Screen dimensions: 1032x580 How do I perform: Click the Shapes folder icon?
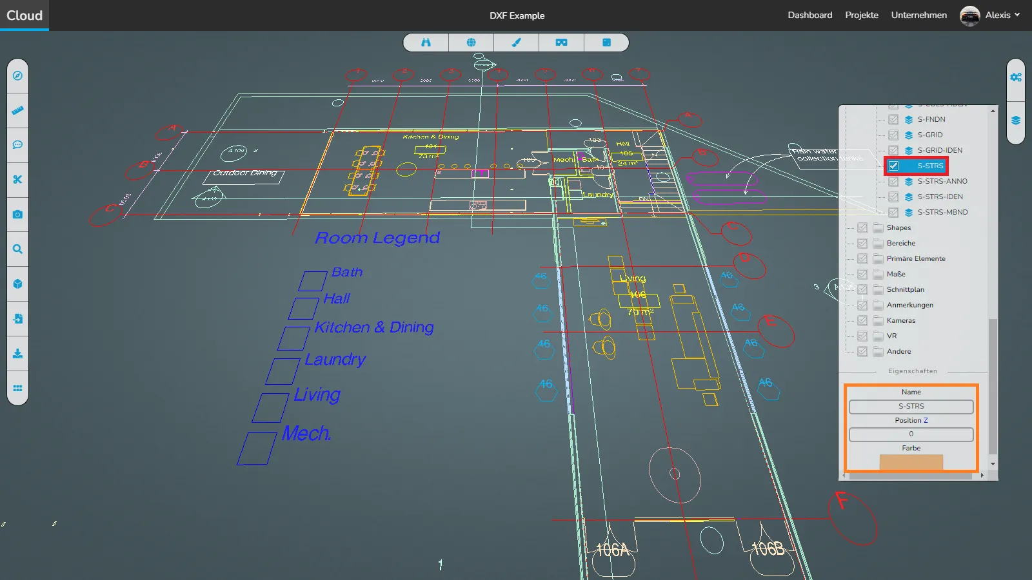point(878,227)
